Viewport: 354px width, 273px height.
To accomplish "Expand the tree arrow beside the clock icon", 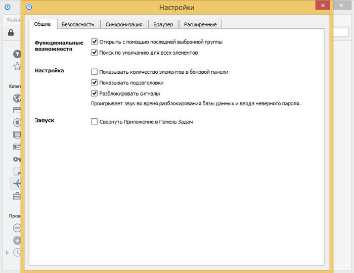I will tap(7, 252).
